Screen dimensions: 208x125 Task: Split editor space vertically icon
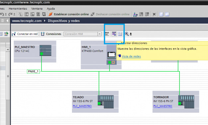pos(167,14)
